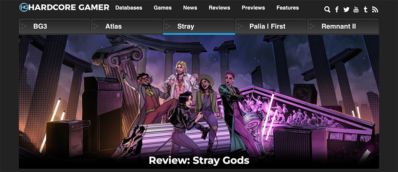This screenshot has width=398, height=172.
Task: Open the Twitter bird icon
Action: pyautogui.click(x=346, y=10)
